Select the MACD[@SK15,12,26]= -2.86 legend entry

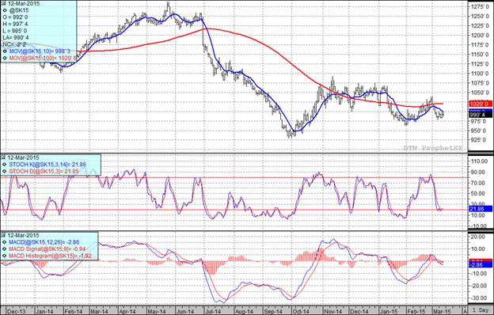[44, 242]
